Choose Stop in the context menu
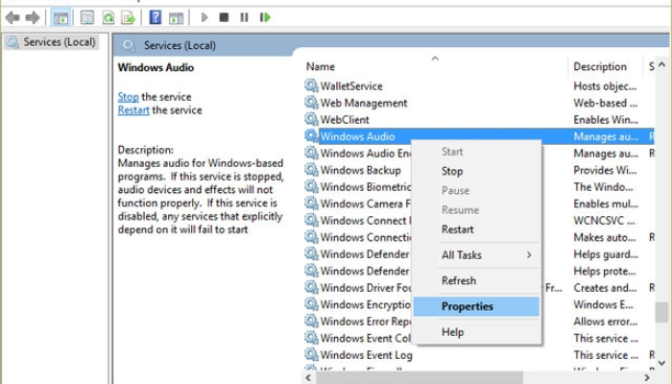672x384 pixels. [452, 171]
